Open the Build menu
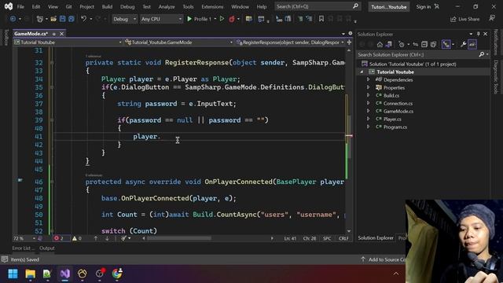The width and height of the screenshot is (503, 283). coord(107,6)
